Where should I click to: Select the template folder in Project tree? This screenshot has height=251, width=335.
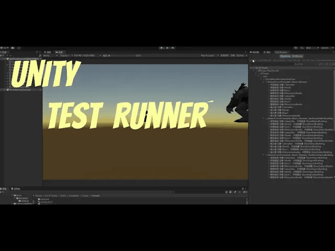point(22,198)
